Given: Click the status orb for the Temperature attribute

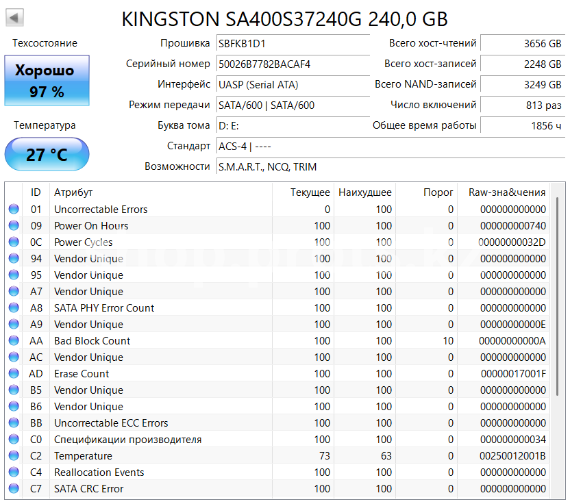Looking at the screenshot, I should (x=14, y=456).
